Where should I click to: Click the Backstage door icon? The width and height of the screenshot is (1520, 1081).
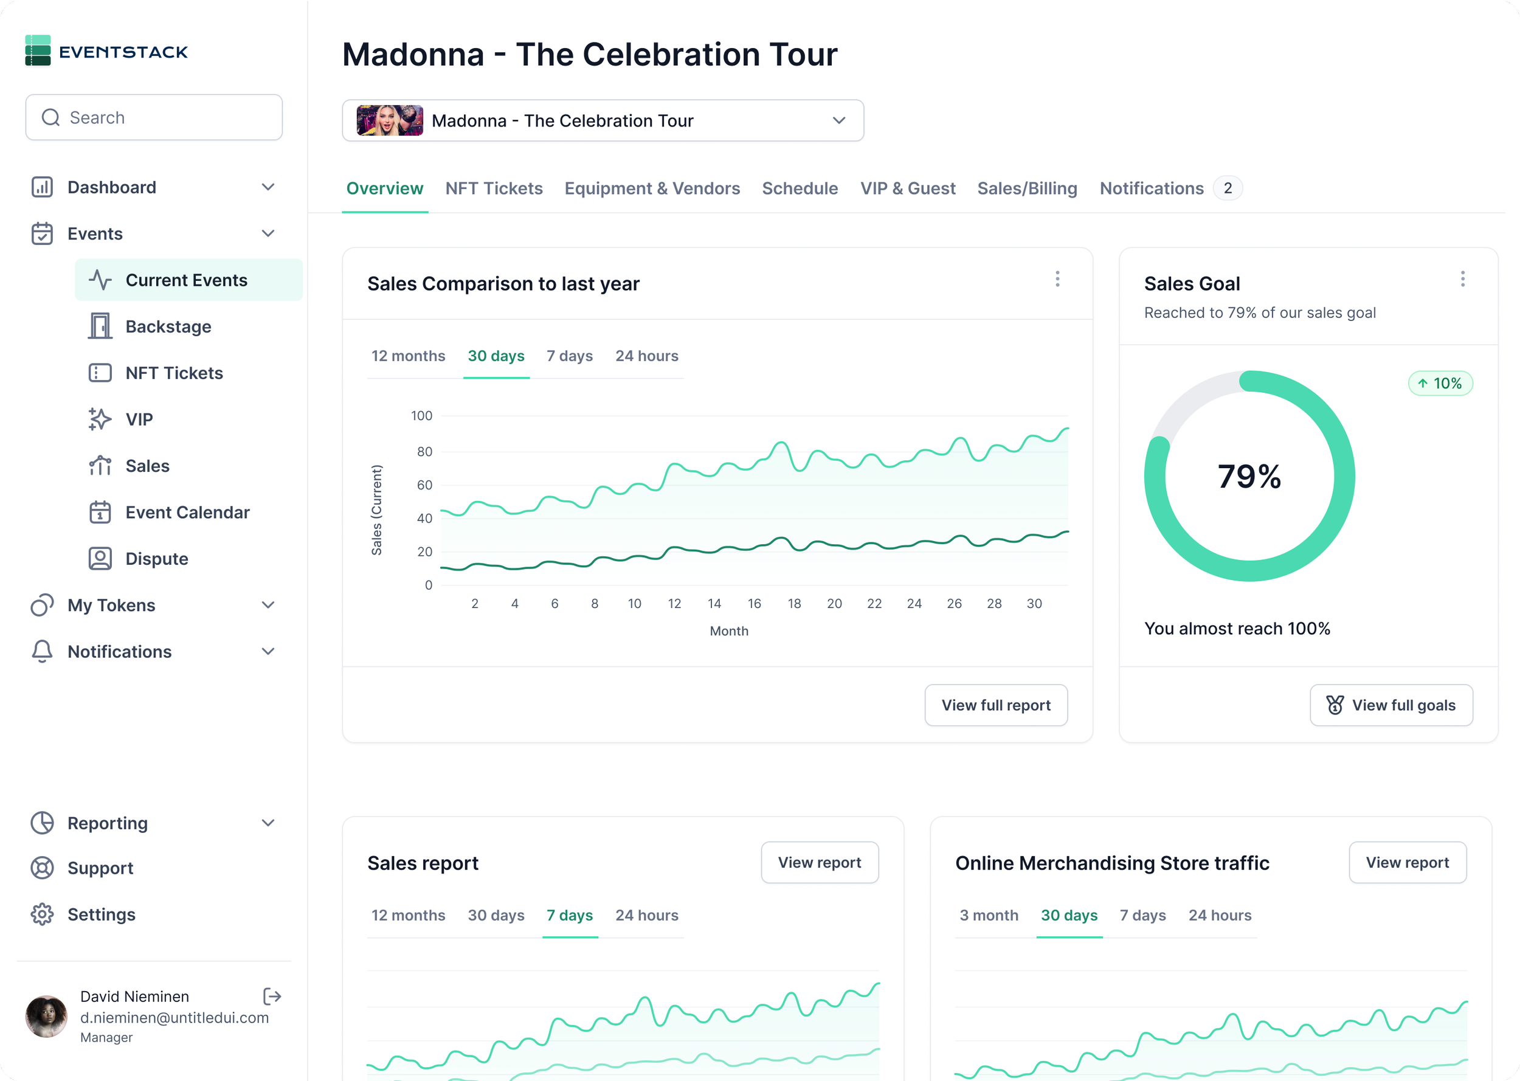[100, 326]
